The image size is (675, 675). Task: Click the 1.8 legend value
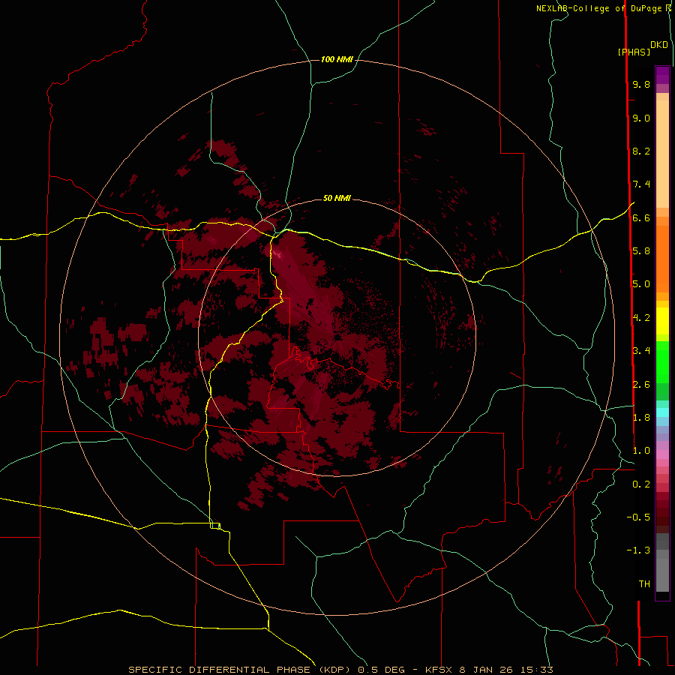click(x=641, y=418)
